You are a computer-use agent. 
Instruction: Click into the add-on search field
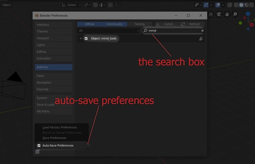tap(173, 31)
